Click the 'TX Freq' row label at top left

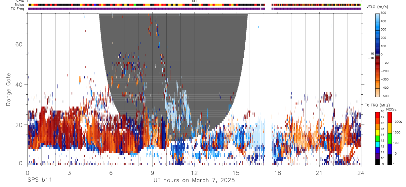click(18, 9)
